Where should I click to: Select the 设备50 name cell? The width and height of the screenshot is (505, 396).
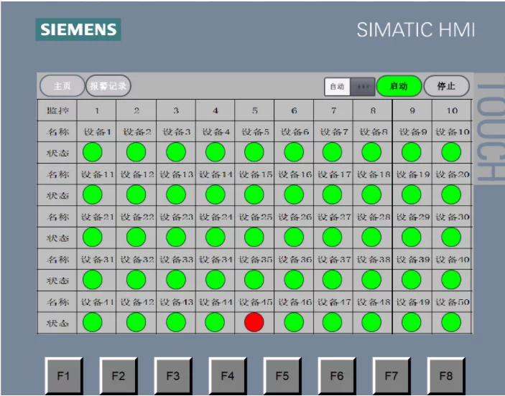pos(452,301)
